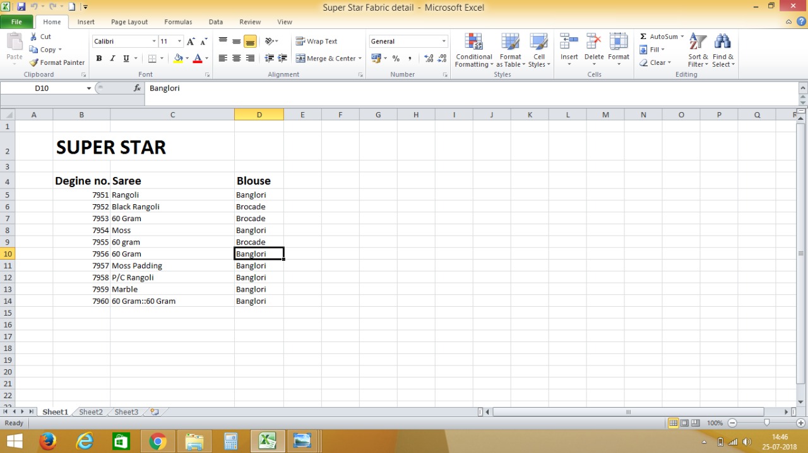Open Conditional Formatting in Styles group

473,50
